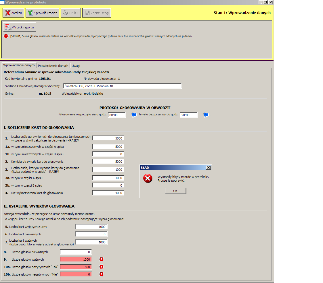Screen dimensions: 323x283
Task: Click the red X error icon in dialog
Action: pos(148,178)
